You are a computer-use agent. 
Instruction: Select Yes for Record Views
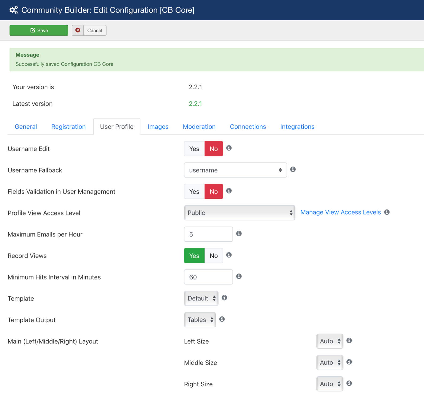[194, 256]
